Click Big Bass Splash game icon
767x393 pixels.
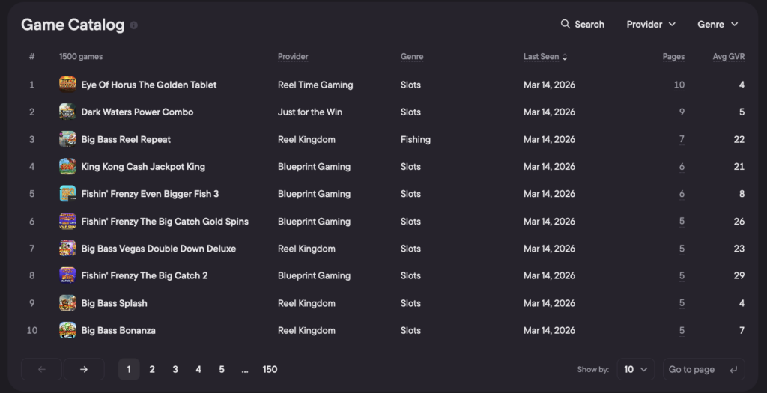click(67, 303)
